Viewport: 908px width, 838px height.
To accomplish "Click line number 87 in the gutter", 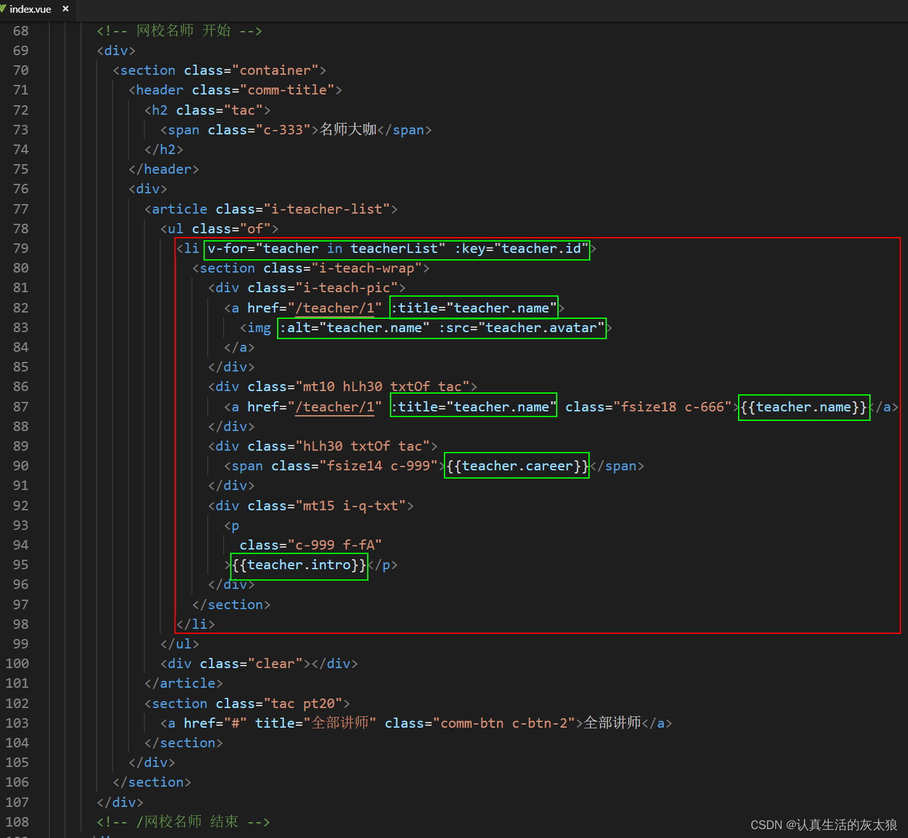I will click(x=21, y=407).
